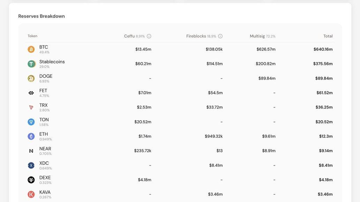The height and width of the screenshot is (202, 360).
Task: Click the NEAR token icon
Action: click(31, 151)
